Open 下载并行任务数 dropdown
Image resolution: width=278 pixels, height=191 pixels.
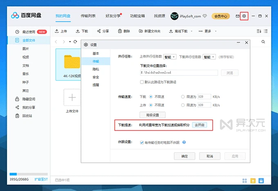(x=209, y=57)
